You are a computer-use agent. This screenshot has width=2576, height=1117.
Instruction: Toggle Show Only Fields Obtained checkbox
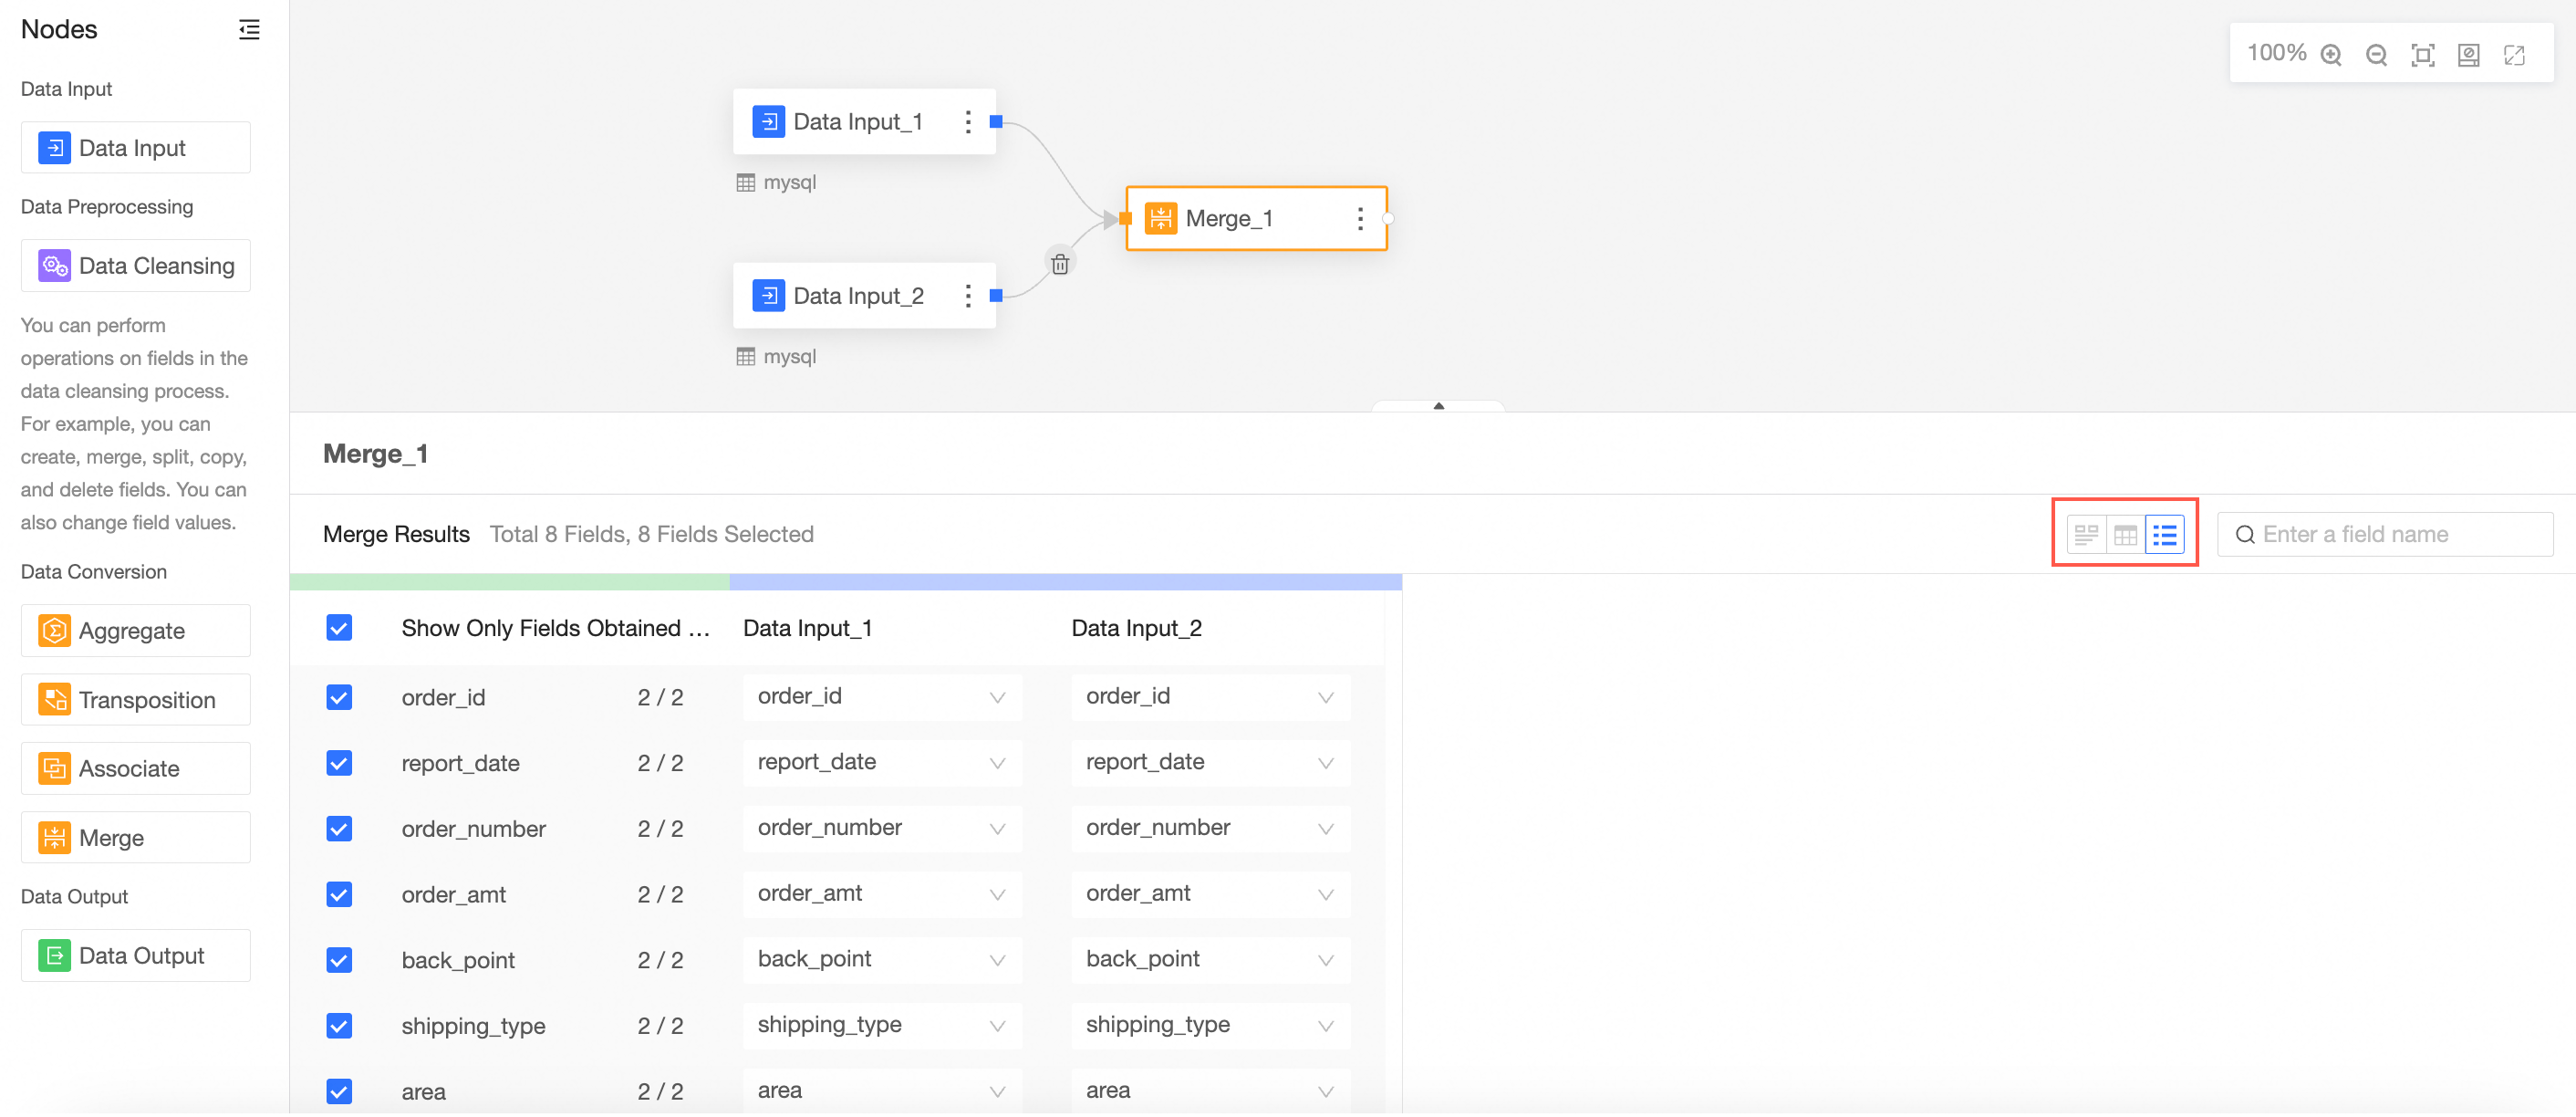[x=339, y=628]
